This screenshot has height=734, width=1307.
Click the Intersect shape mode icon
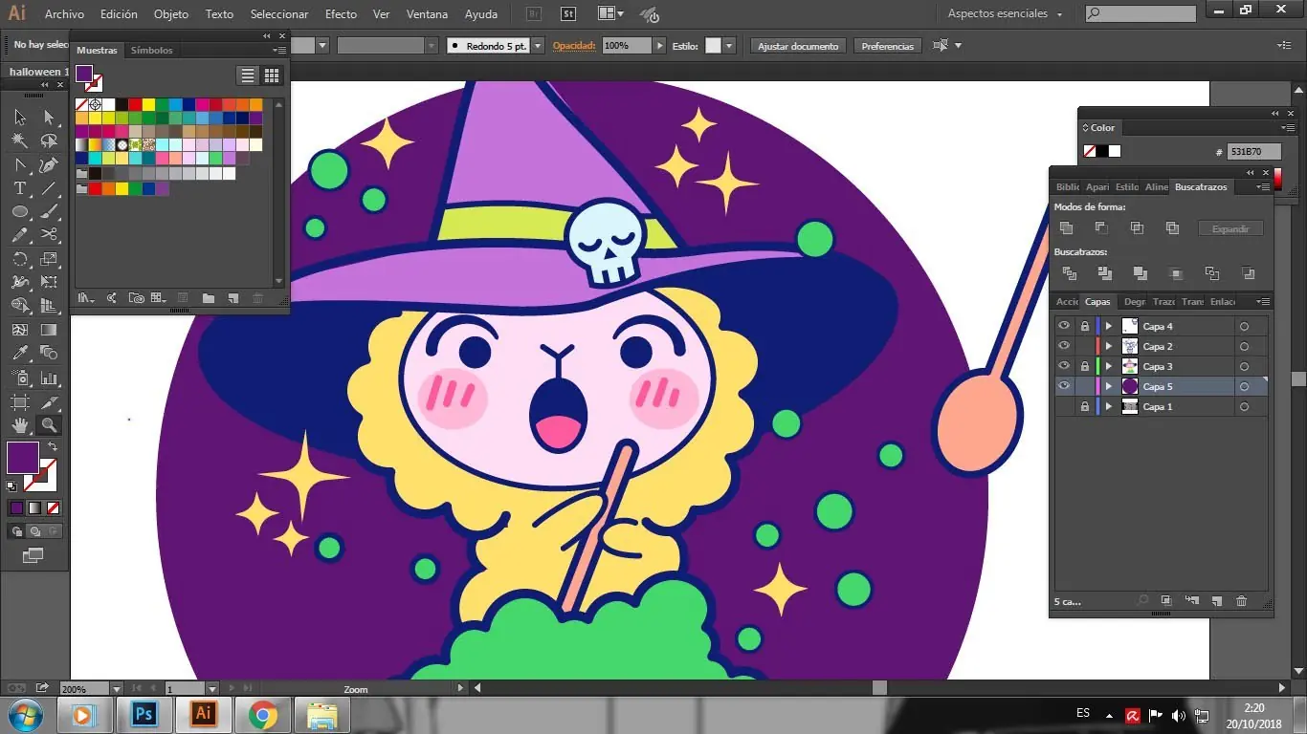[1137, 228]
